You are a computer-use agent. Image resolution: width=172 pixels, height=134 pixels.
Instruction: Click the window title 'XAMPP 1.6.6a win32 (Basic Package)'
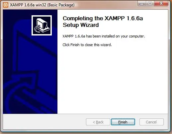pyautogui.click(x=42, y=5)
